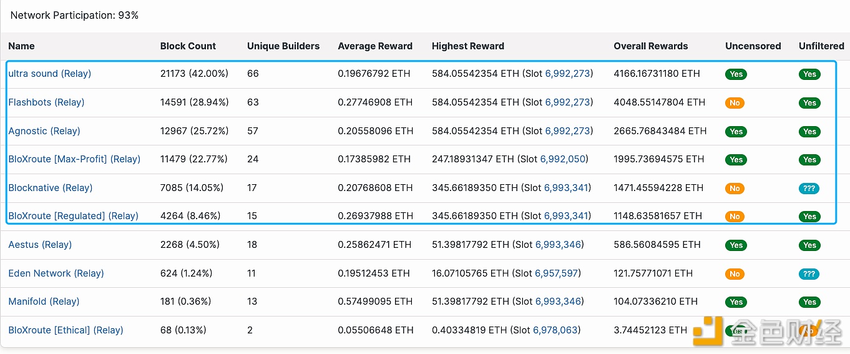Click the Name column header

point(21,46)
